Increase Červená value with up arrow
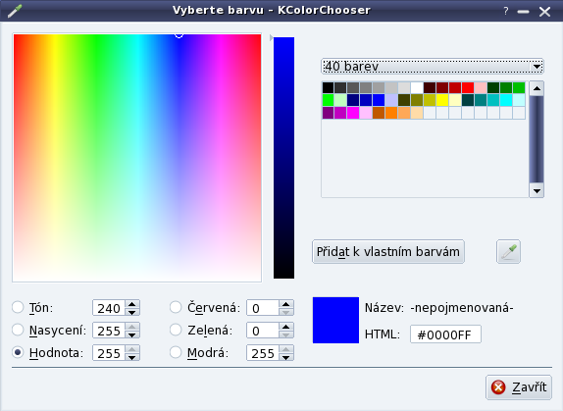 [x=285, y=304]
